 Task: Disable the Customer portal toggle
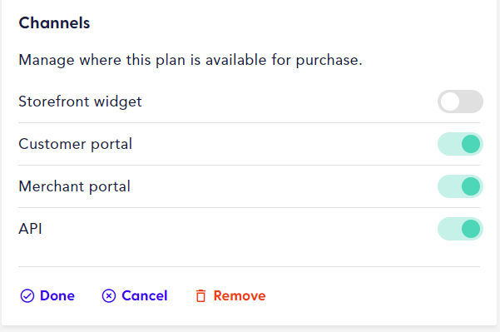[460, 144]
